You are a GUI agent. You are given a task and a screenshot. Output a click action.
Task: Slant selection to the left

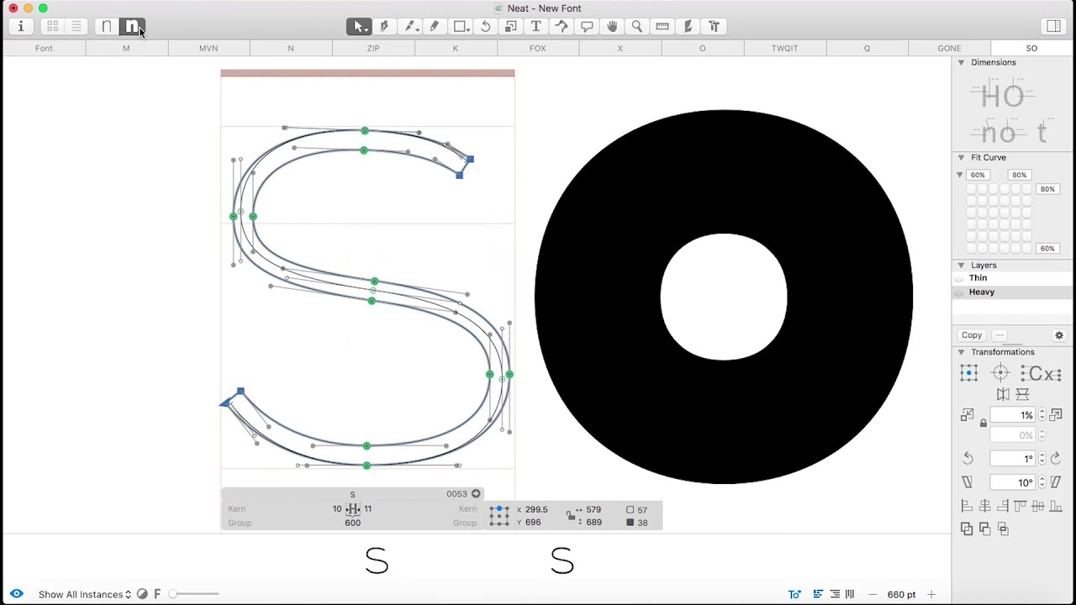tap(968, 482)
